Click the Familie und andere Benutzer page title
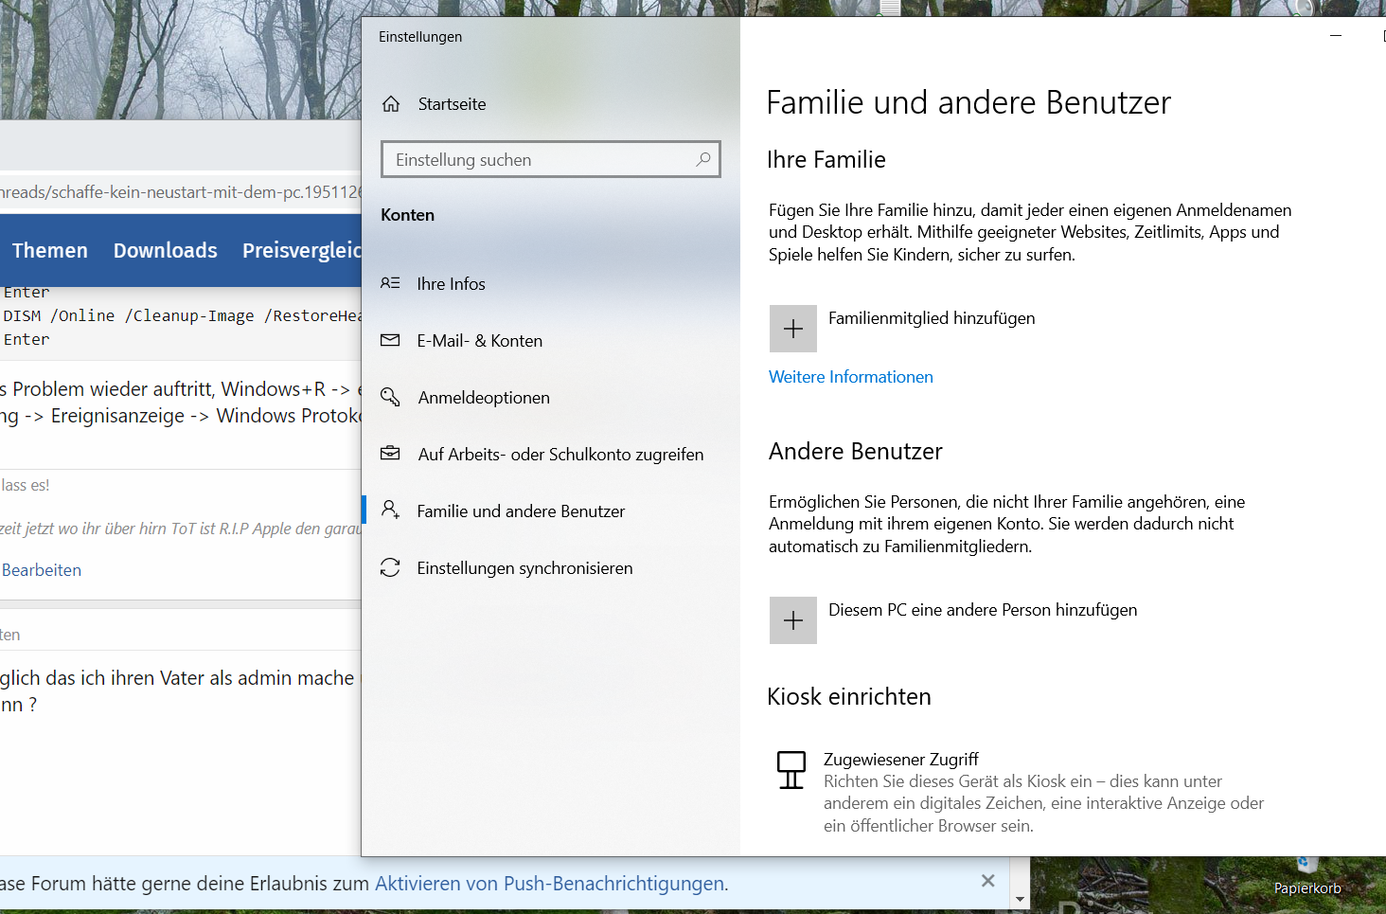1386x914 pixels. 968,102
